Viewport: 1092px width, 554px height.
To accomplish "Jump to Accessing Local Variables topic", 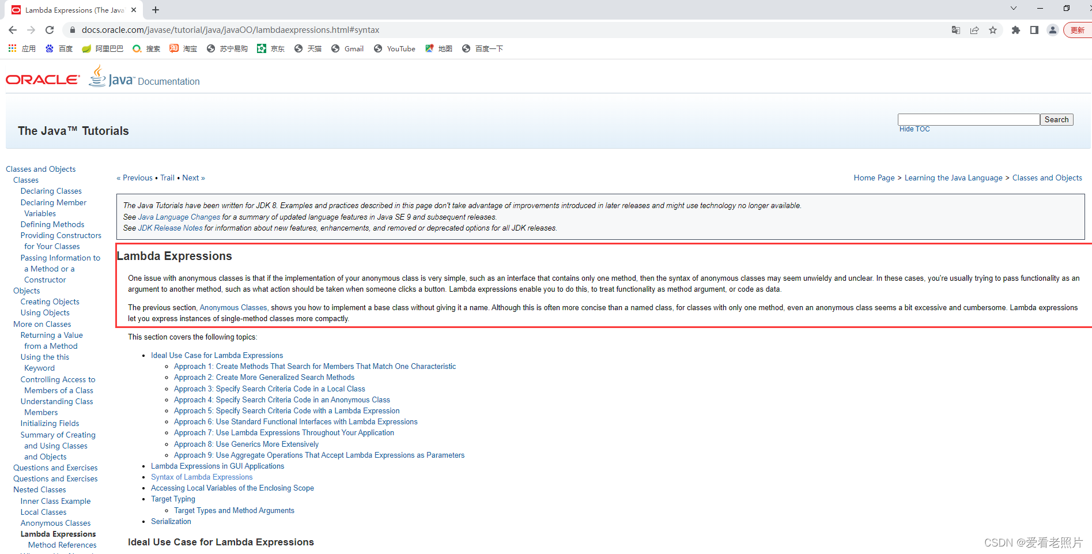I will (232, 488).
